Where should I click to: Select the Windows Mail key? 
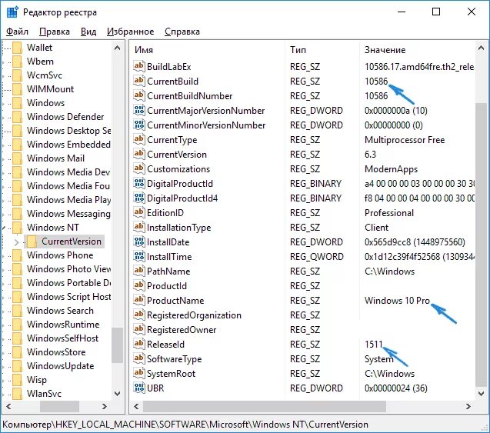pyautogui.click(x=55, y=158)
